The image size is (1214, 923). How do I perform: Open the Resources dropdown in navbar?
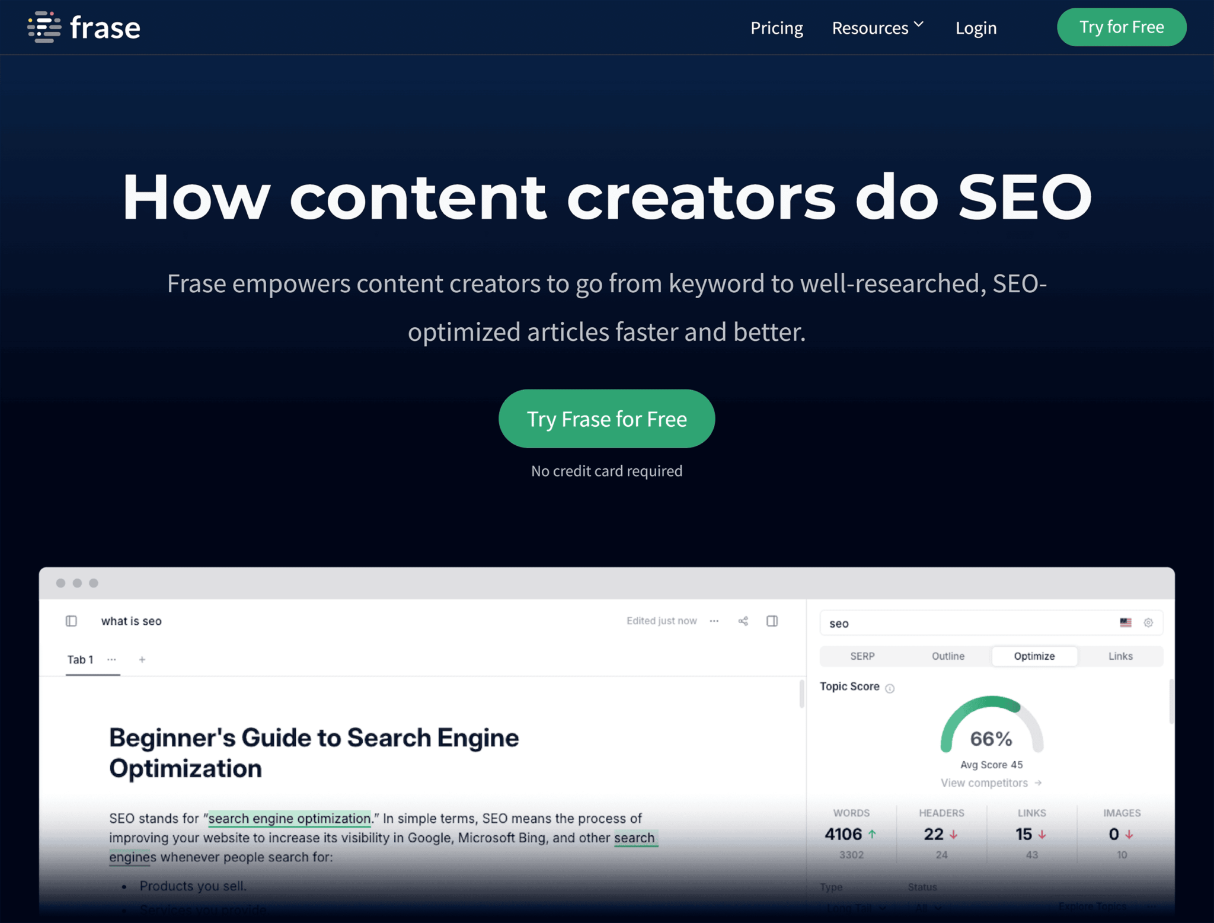(x=877, y=26)
